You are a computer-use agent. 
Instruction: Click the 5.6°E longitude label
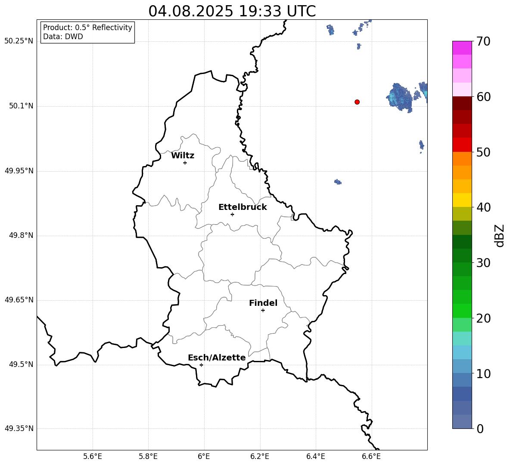pos(92,456)
